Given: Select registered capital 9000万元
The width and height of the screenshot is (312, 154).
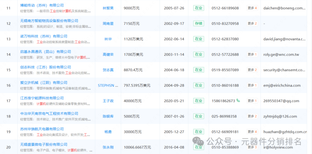Looking at the screenshot, I should [131, 8].
